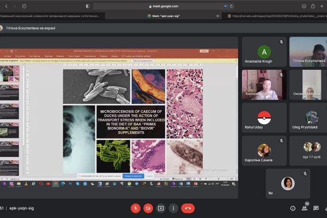The height and width of the screenshot is (218, 327).
Task: Select Кароліна Семків participant tile
Action: pos(264,150)
